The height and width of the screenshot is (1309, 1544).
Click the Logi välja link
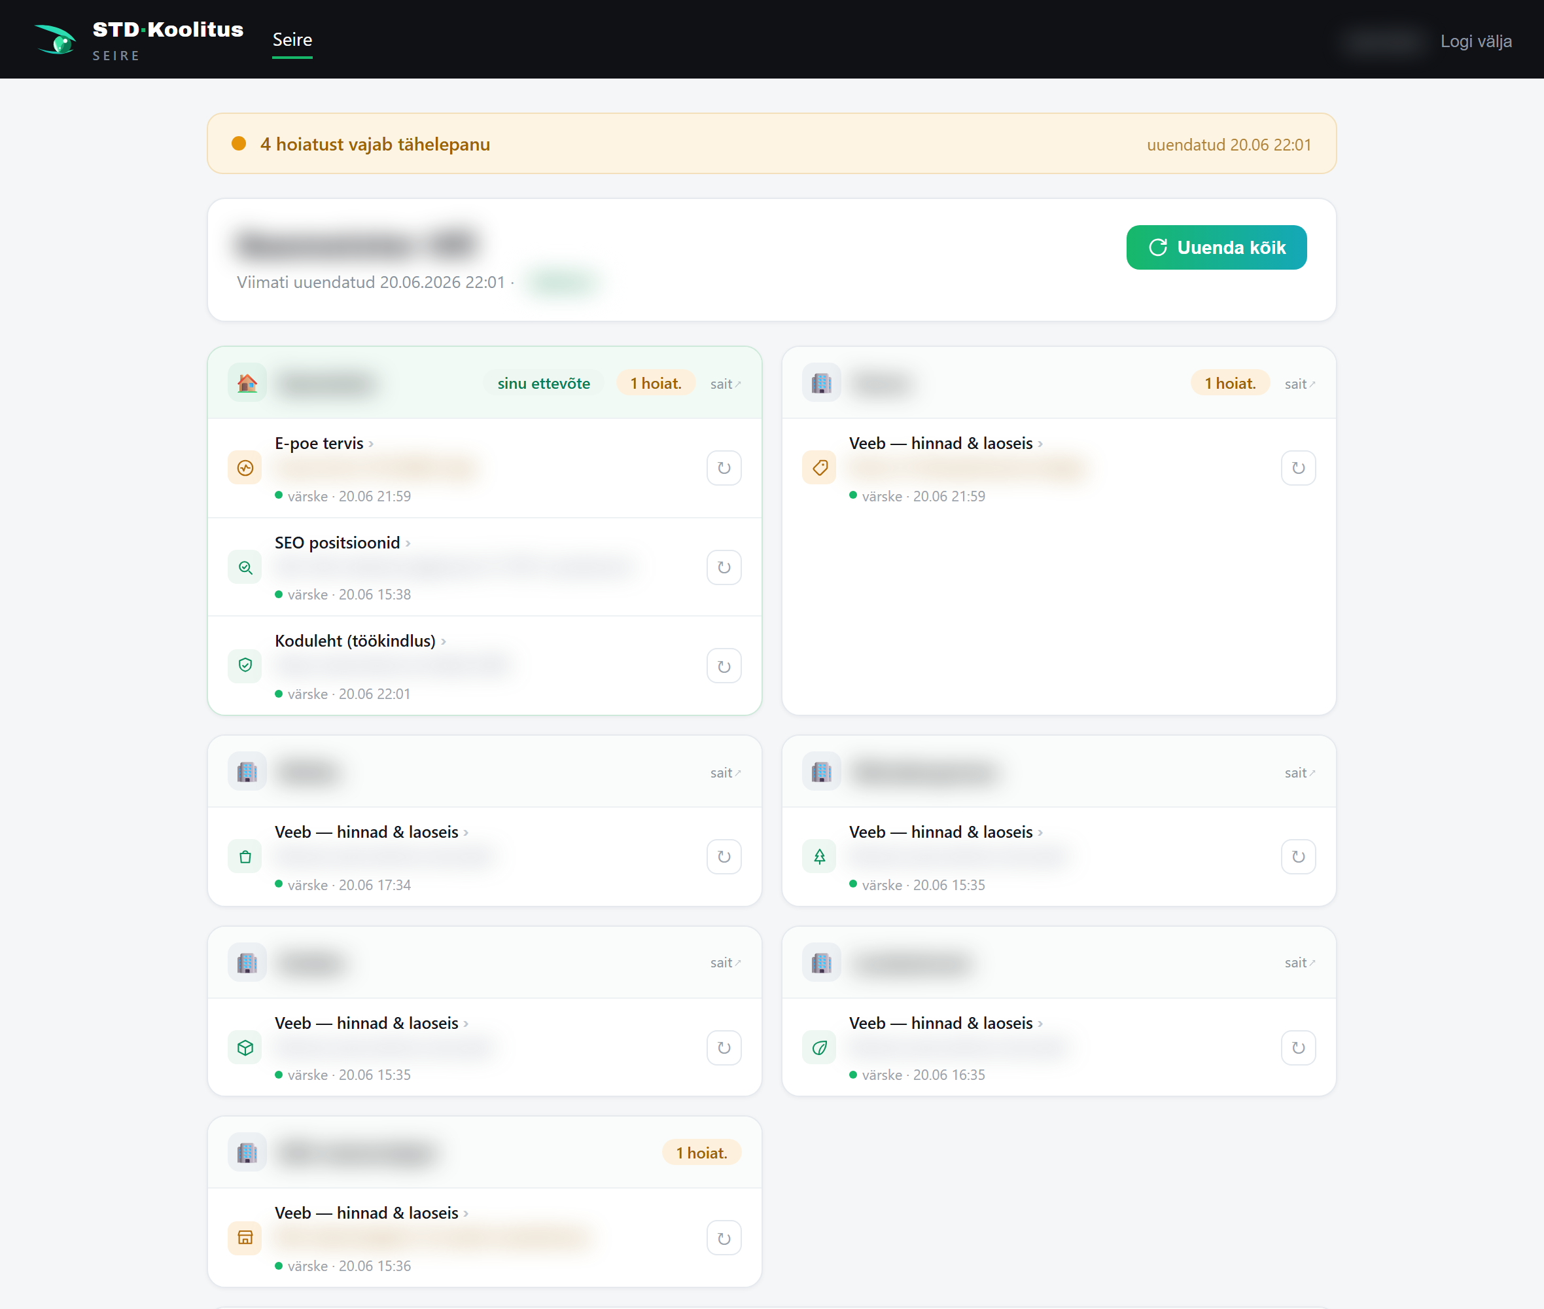click(x=1476, y=41)
